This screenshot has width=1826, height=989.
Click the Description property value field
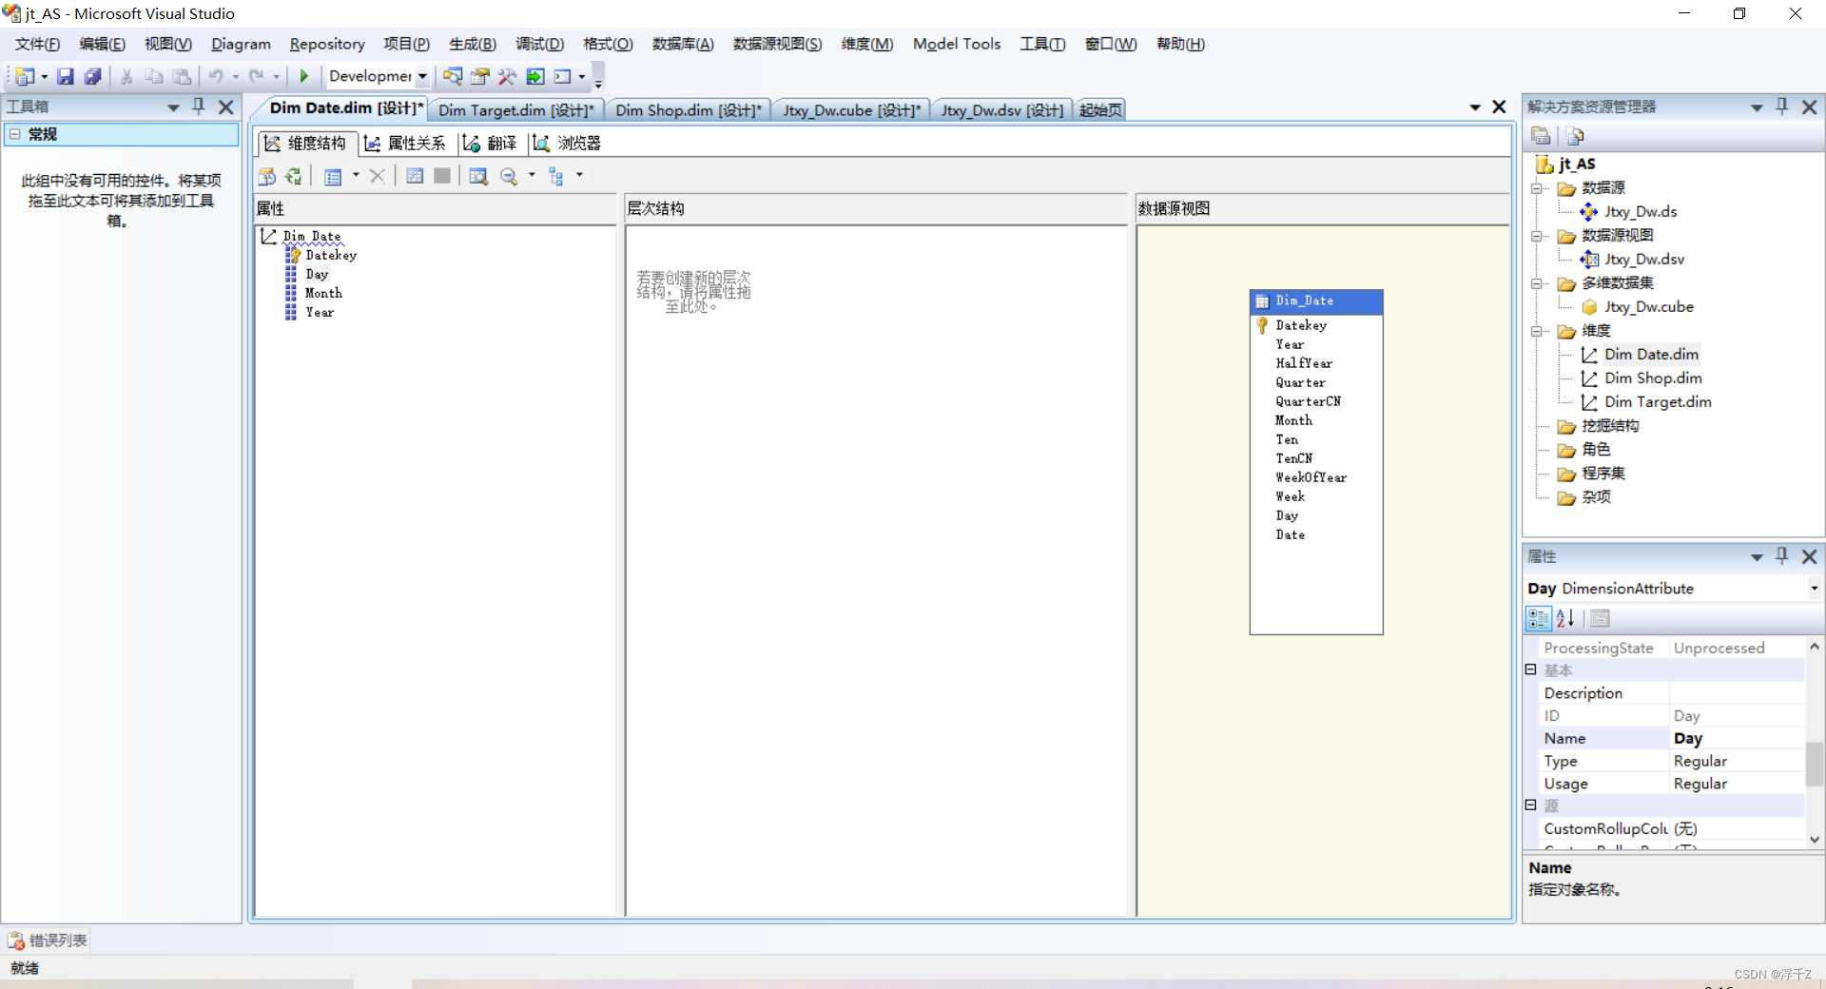click(x=1737, y=693)
